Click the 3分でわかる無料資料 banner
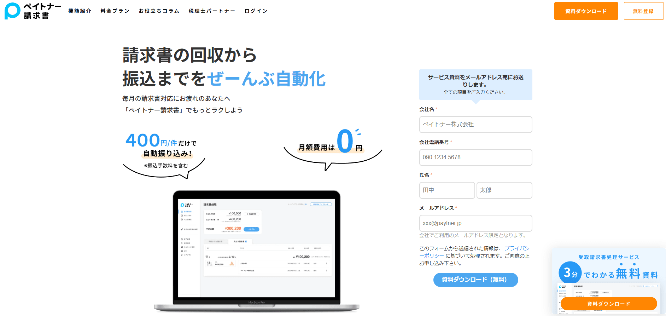Screen dimensions: 666x316 tap(608, 269)
